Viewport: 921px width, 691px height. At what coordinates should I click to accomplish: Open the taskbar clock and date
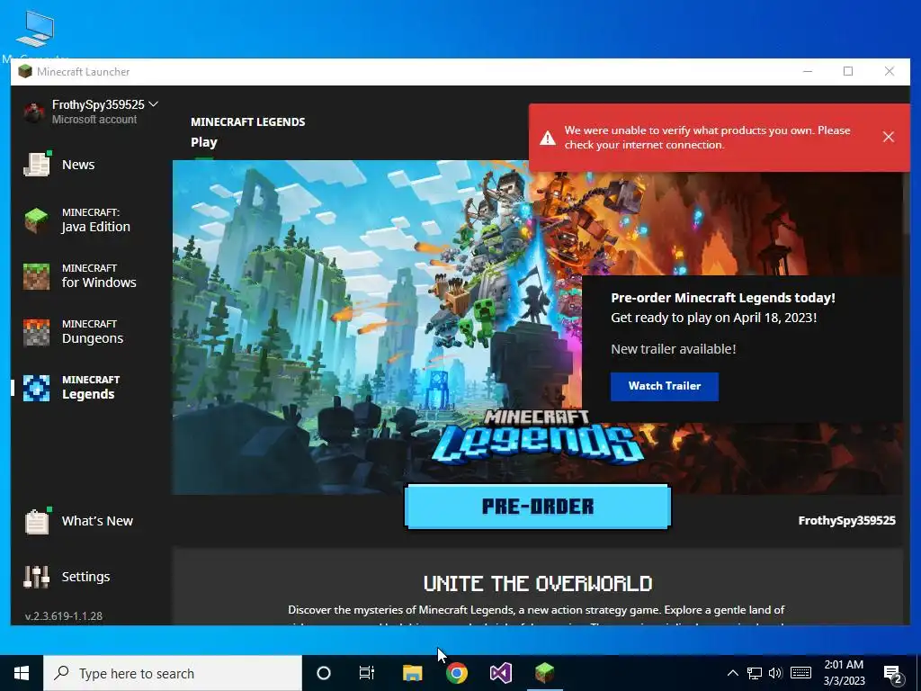click(844, 673)
